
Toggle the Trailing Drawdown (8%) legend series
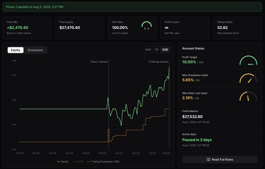pyautogui.click(x=103, y=162)
